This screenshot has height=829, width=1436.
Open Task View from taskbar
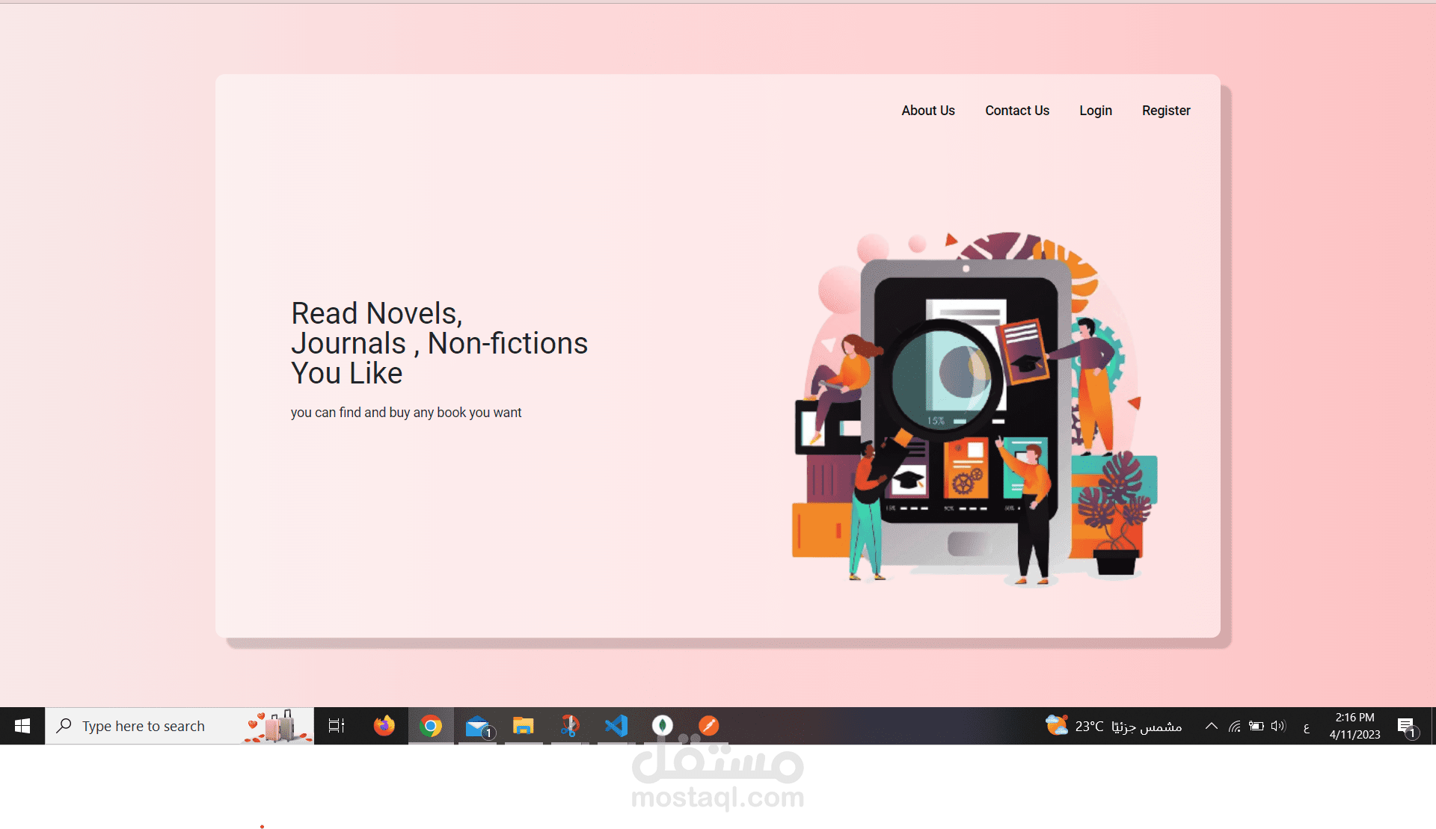point(337,726)
